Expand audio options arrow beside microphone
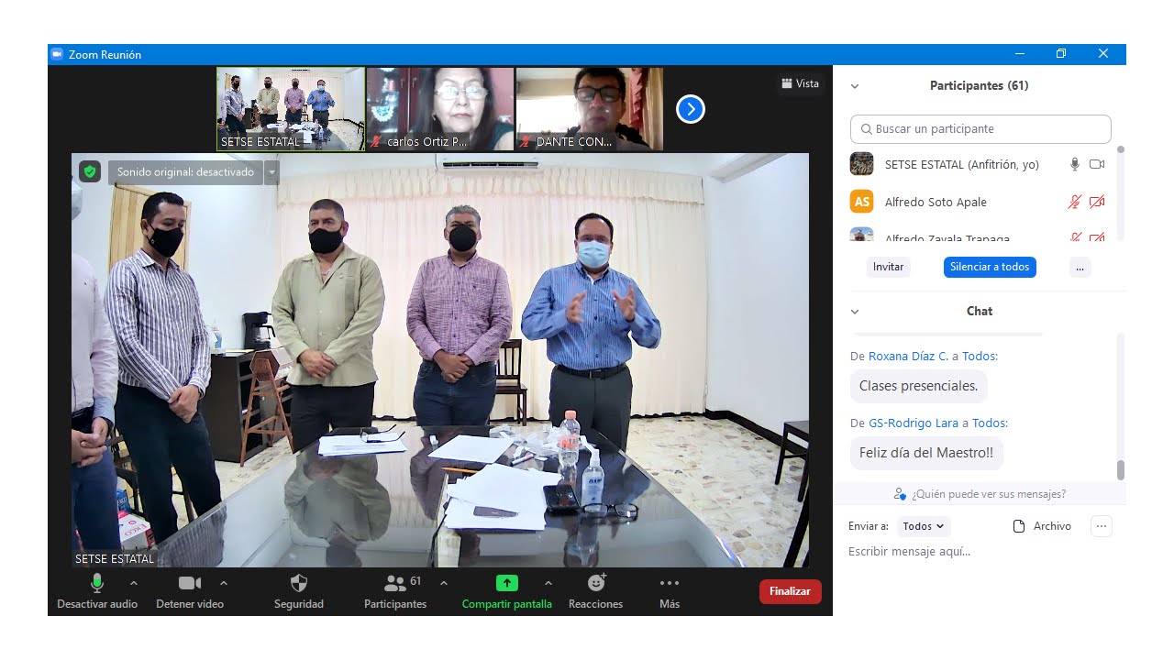Viewport: 1174px width, 660px height. 134,583
